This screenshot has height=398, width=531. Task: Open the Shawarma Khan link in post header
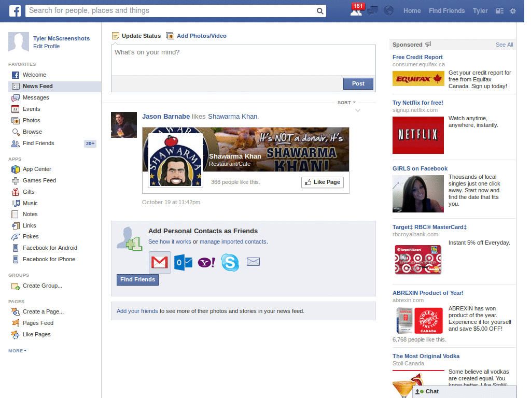coord(233,117)
